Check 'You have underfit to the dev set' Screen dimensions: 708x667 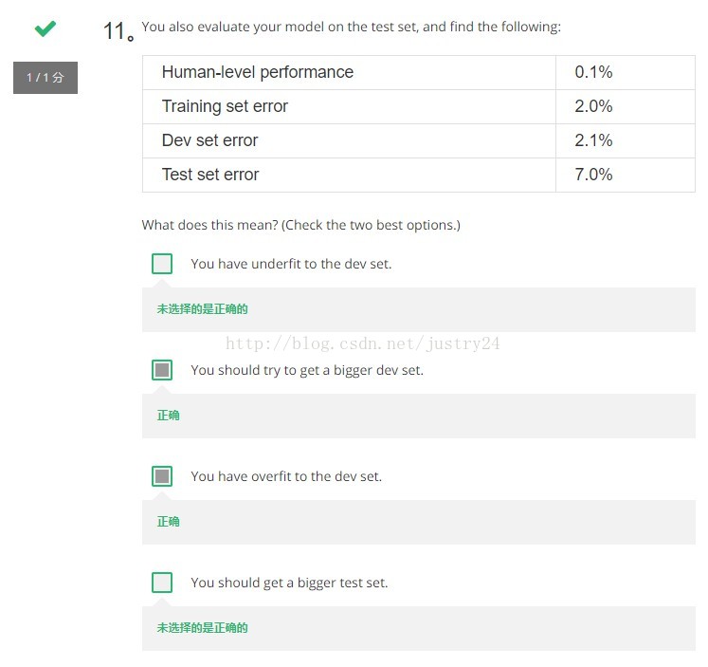162,264
